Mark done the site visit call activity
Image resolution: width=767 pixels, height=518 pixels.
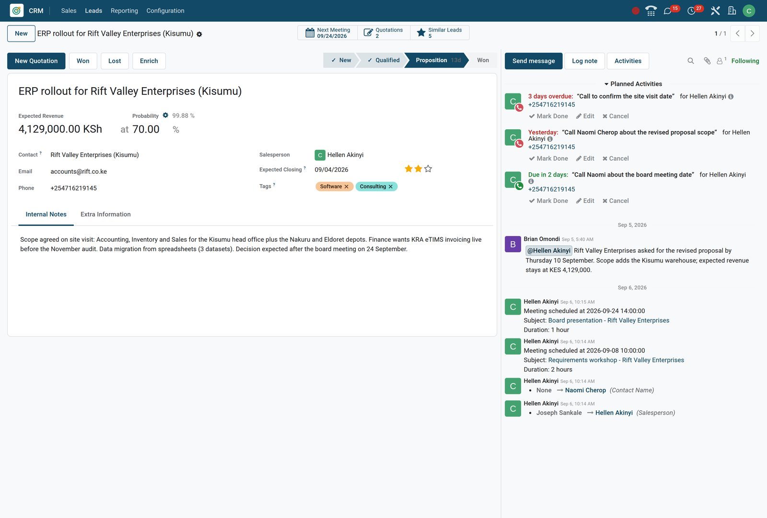point(548,116)
